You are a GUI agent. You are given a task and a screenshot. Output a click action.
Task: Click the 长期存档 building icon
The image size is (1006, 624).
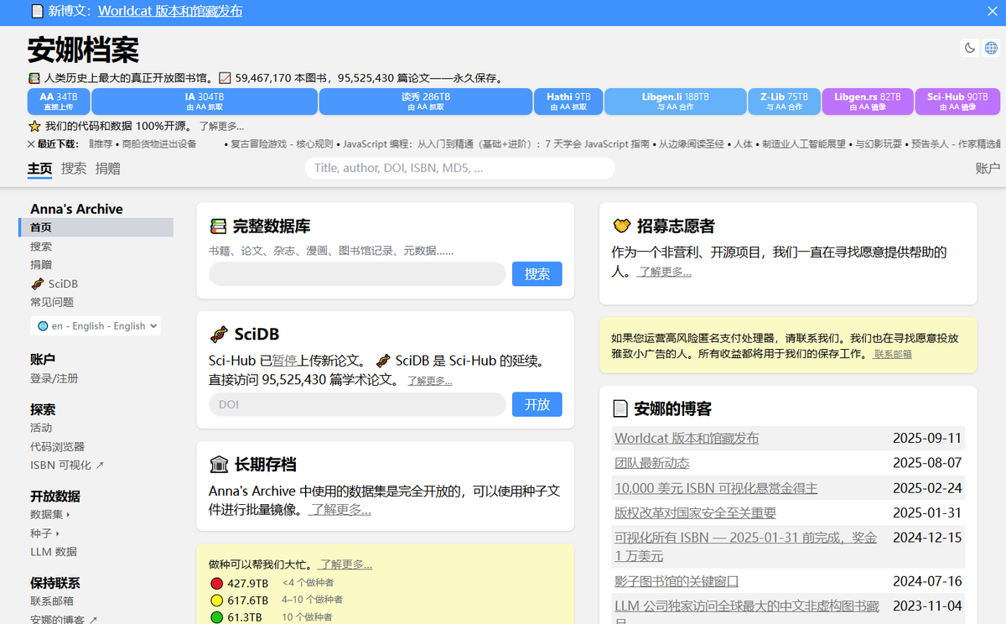coord(219,465)
